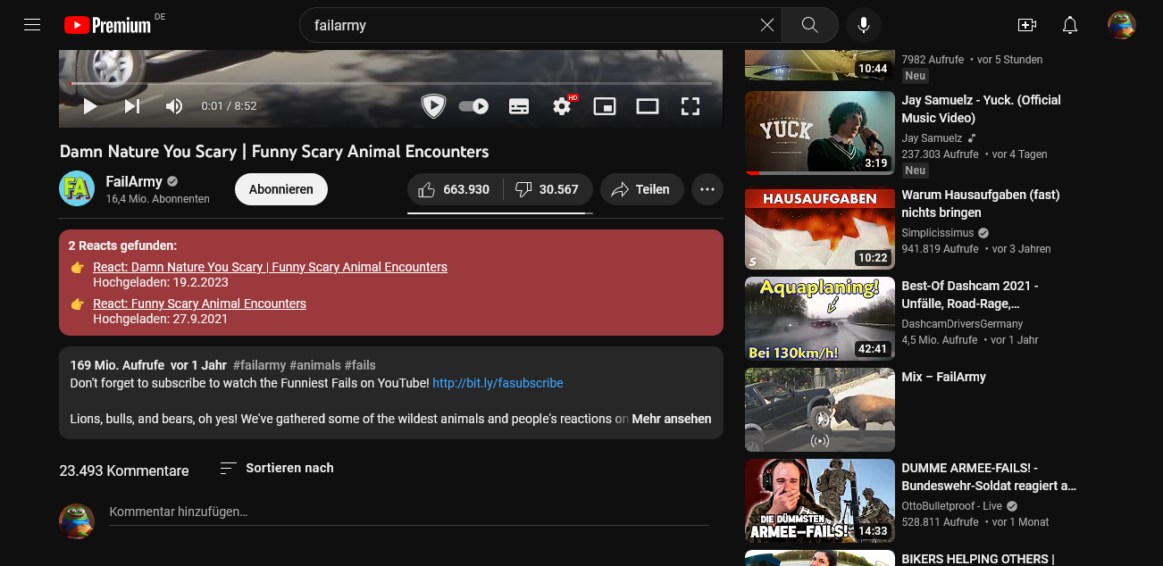Click the #animals hashtag
The width and height of the screenshot is (1163, 566).
point(314,365)
